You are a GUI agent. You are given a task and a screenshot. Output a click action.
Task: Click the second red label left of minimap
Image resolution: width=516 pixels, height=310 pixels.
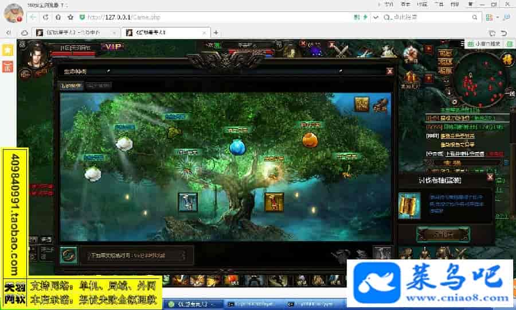445,61
